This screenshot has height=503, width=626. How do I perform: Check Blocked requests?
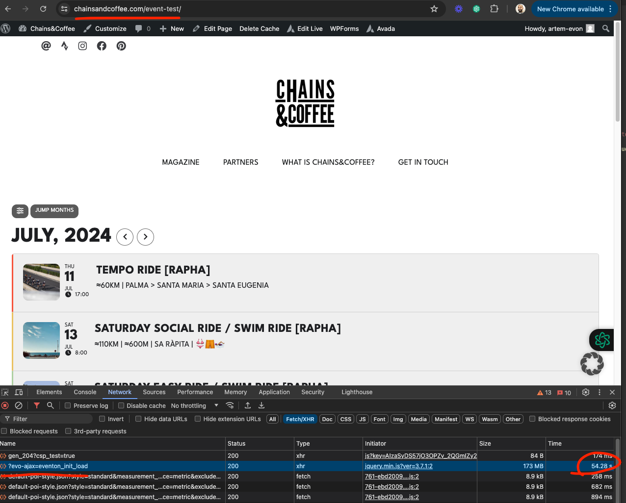[4, 431]
